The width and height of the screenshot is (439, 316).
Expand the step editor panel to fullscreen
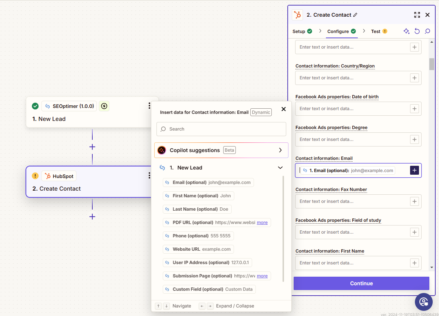(x=417, y=15)
